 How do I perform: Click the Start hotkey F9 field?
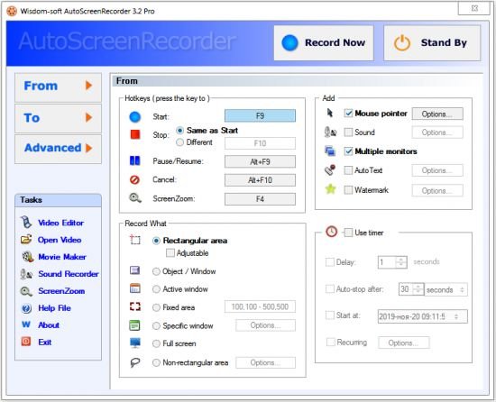click(x=260, y=115)
